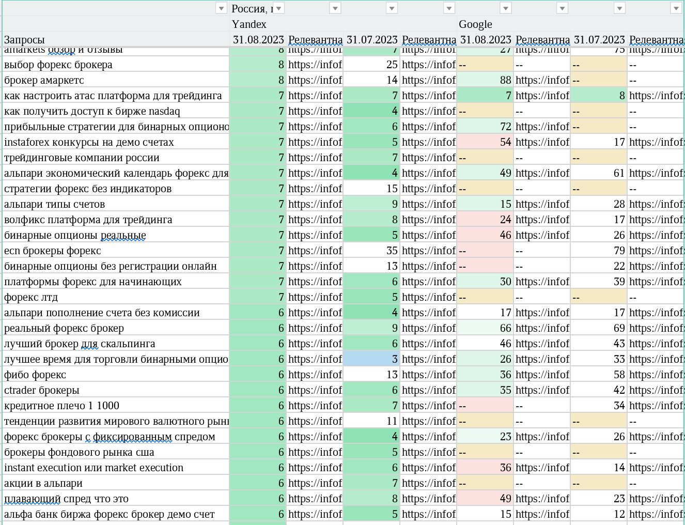Select the 'кредитное плечо 1 1000' cell
685x525 pixels.
coord(116,406)
